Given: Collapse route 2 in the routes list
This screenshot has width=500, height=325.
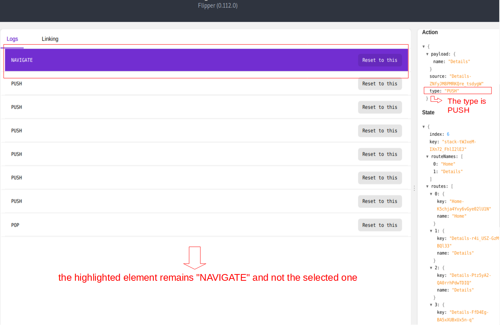Looking at the screenshot, I should [x=431, y=268].
